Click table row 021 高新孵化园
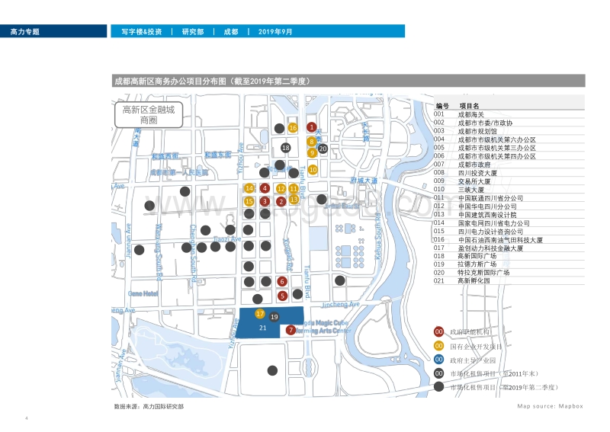This screenshot has width=610, height=432. coord(509,280)
